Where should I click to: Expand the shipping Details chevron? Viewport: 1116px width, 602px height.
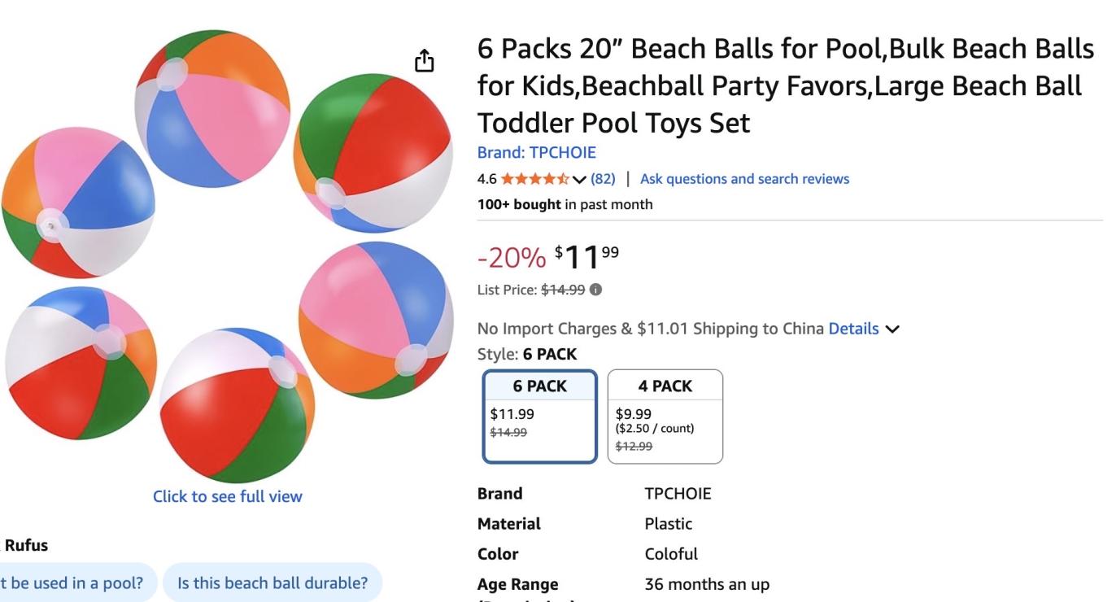point(892,329)
